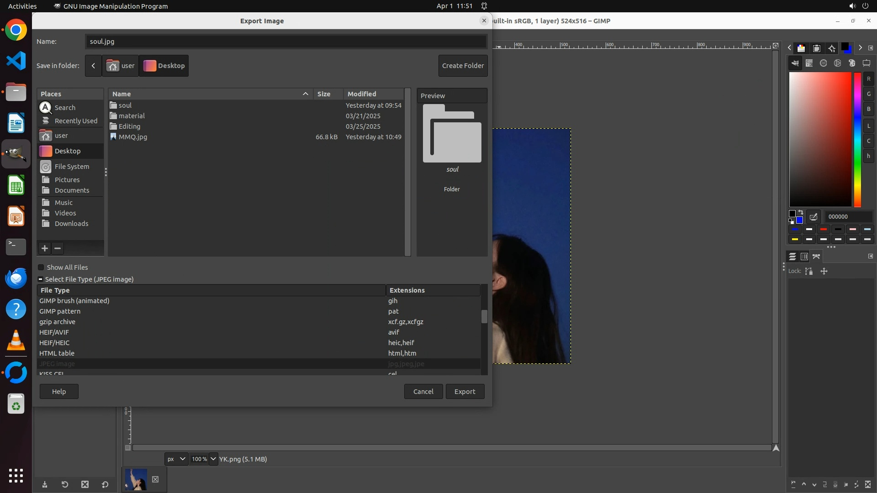Click the Export button
This screenshot has height=493, width=877.
pyautogui.click(x=465, y=392)
